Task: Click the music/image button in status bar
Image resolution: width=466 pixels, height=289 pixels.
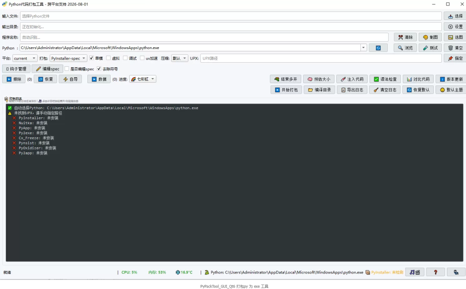Action: [x=415, y=272]
